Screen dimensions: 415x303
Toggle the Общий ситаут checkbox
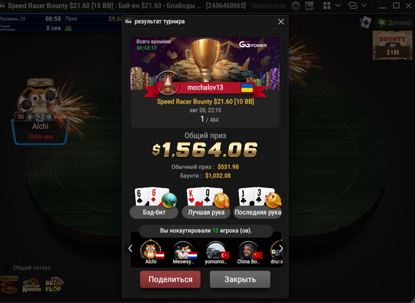(7, 268)
